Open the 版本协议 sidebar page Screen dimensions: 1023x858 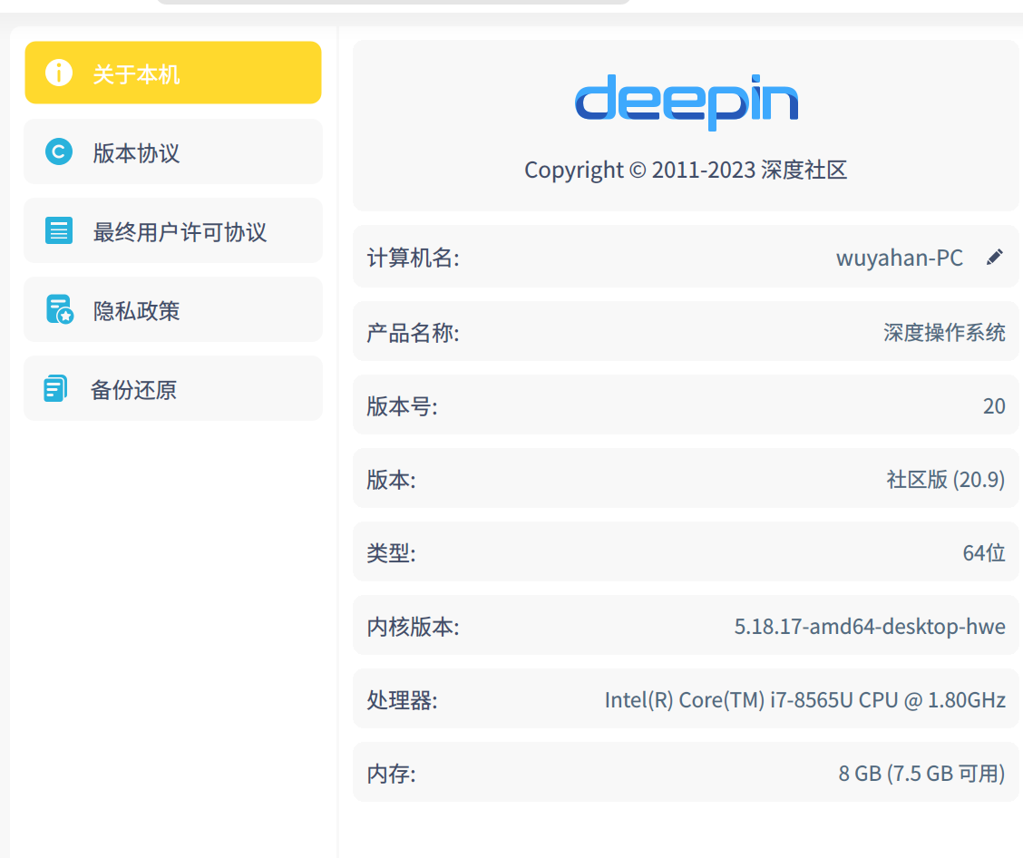click(173, 151)
